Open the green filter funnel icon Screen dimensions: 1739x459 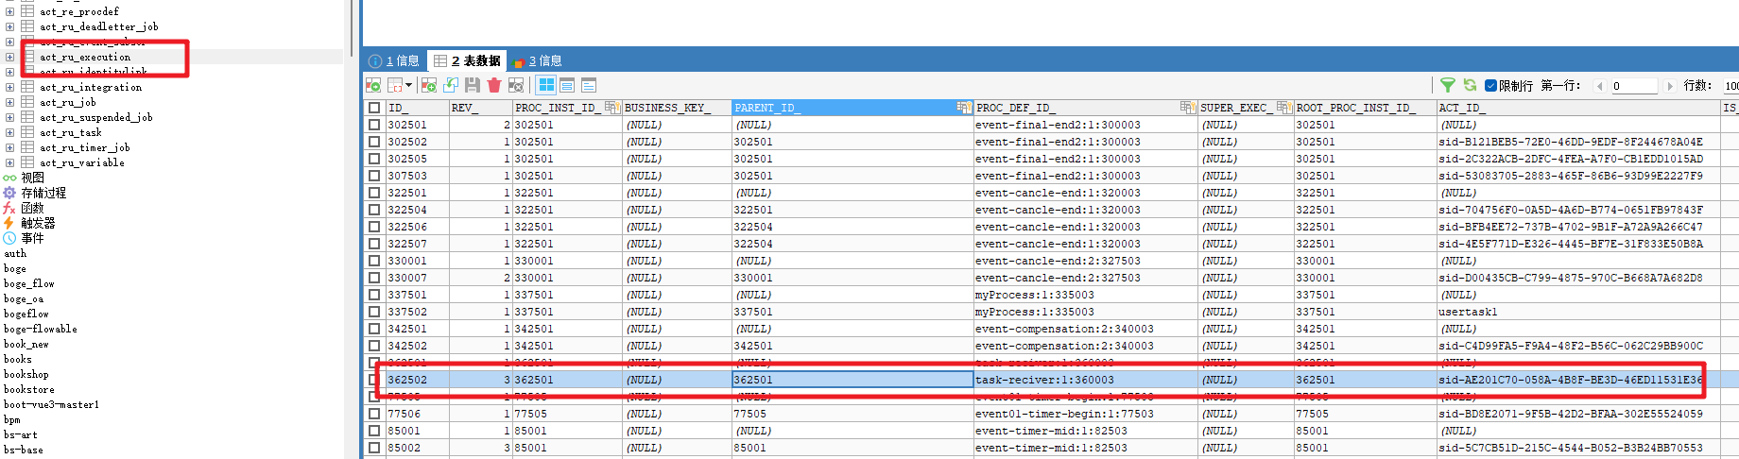1448,85
